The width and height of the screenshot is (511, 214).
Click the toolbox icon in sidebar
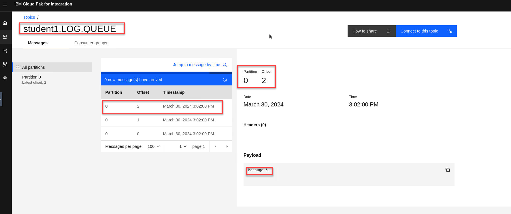click(5, 78)
